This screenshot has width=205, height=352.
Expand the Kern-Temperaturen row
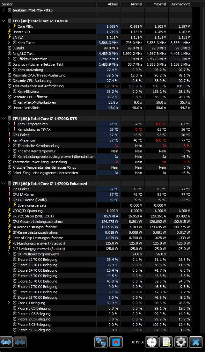point(9,124)
